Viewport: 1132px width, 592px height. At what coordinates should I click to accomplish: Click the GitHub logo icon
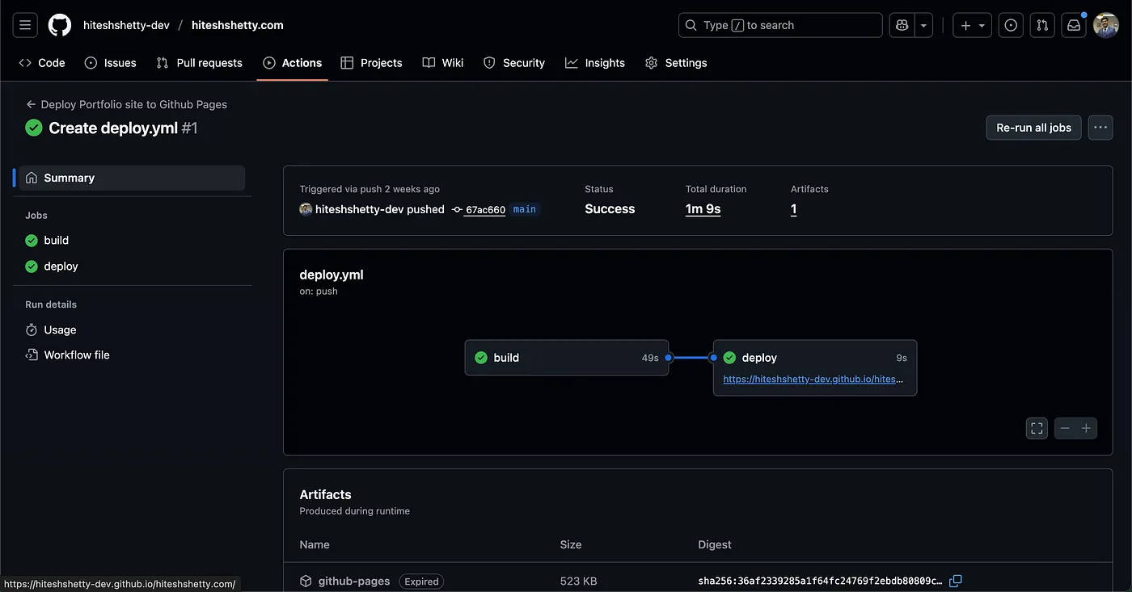pos(60,25)
